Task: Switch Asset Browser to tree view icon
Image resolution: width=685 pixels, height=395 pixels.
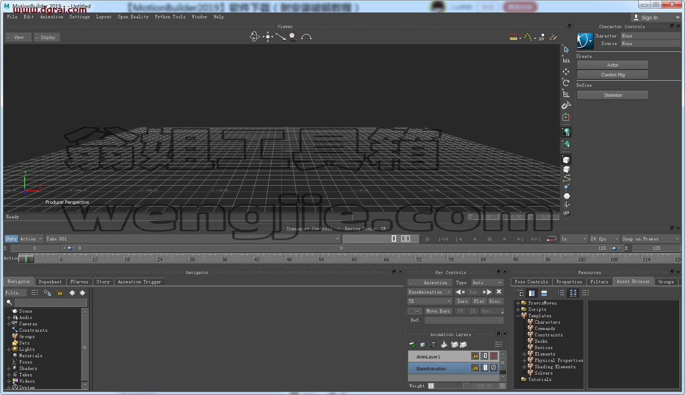Action: [x=520, y=293]
